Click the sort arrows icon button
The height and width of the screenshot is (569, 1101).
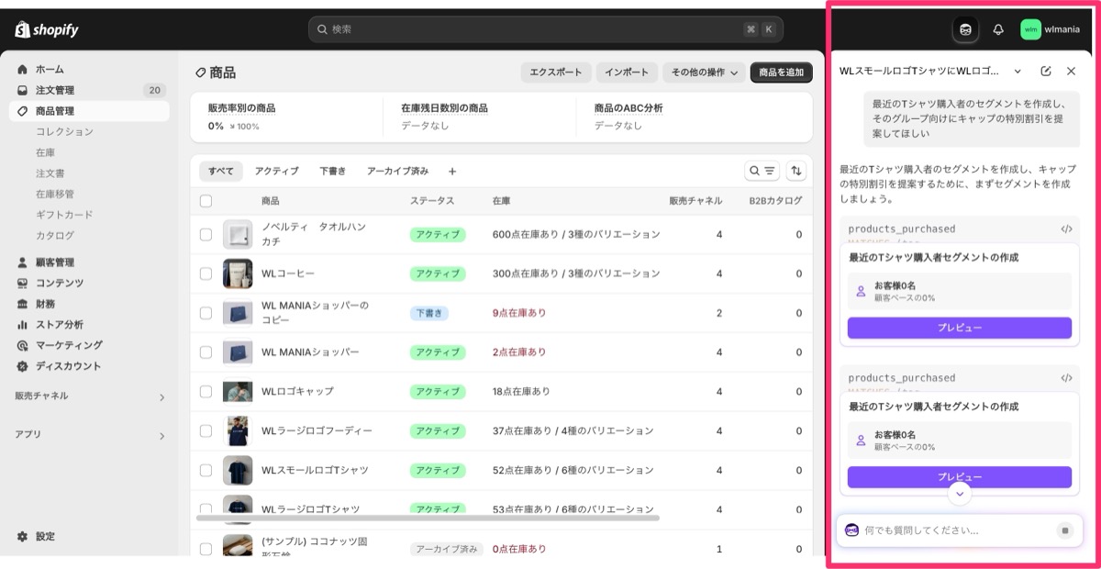coord(796,171)
